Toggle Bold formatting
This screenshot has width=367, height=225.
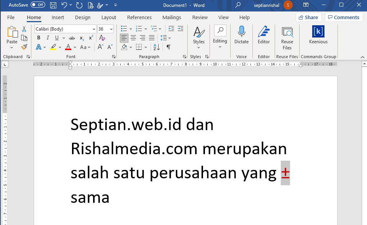click(x=39, y=38)
